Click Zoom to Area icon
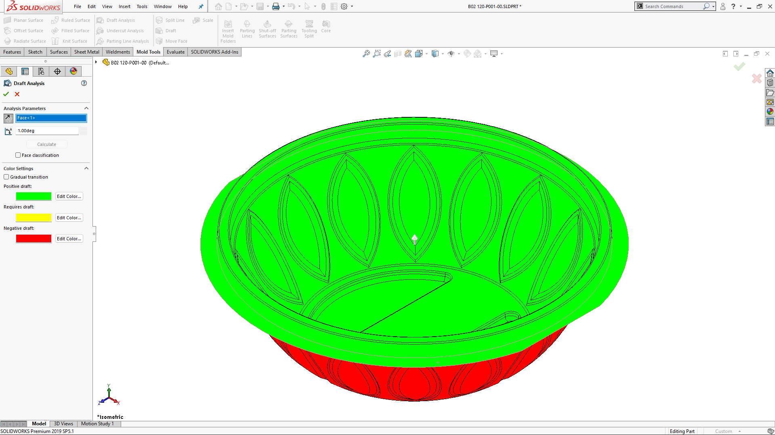Image resolution: width=775 pixels, height=435 pixels. 377,54
